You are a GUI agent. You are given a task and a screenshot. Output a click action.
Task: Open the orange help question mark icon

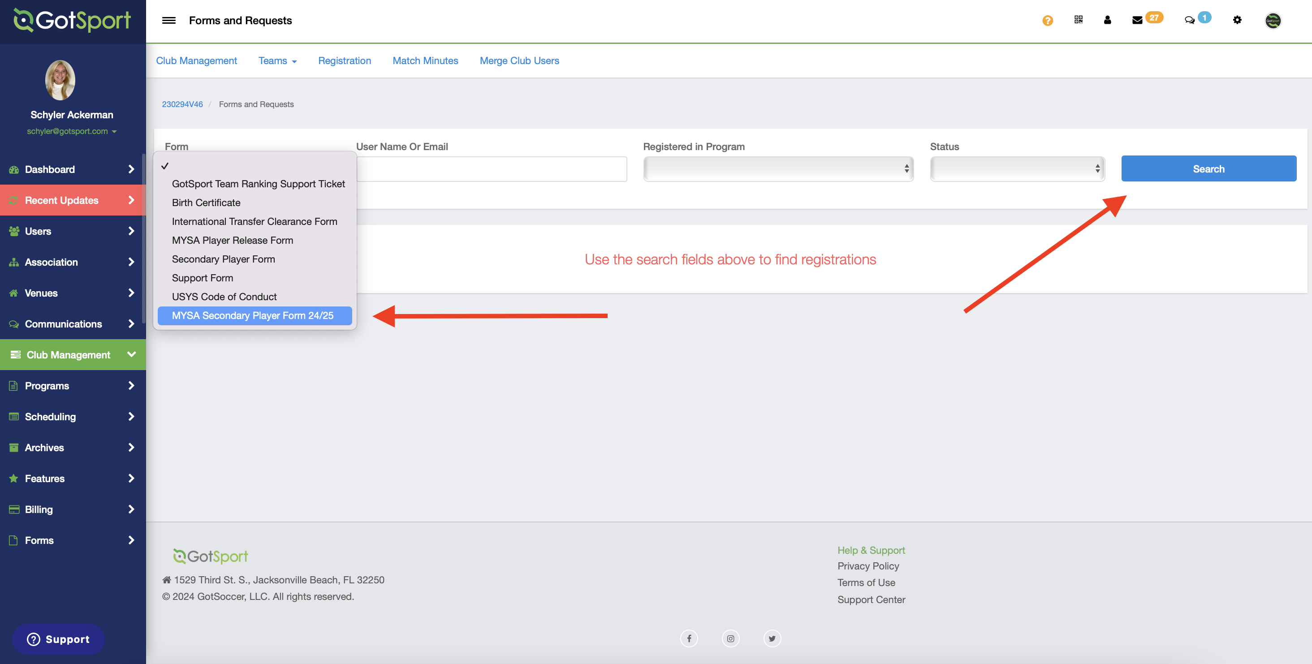(x=1047, y=20)
